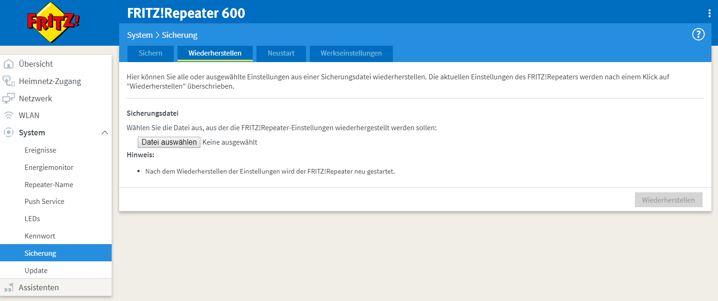Select the Wiederherstellen tab
The height and width of the screenshot is (301, 718).
click(215, 53)
